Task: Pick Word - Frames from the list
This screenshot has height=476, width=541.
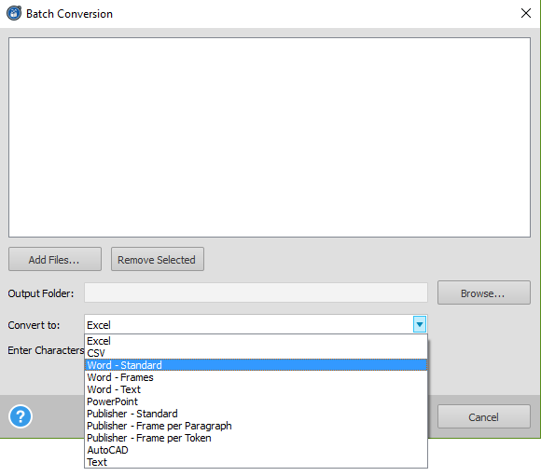Action: tap(256, 377)
